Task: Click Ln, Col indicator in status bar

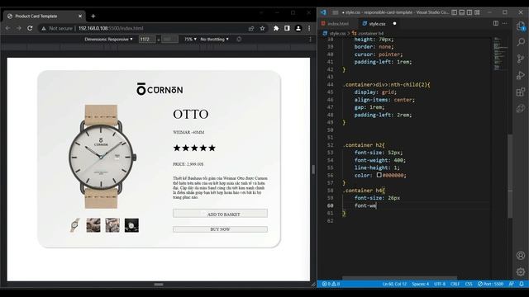Action: click(394, 284)
